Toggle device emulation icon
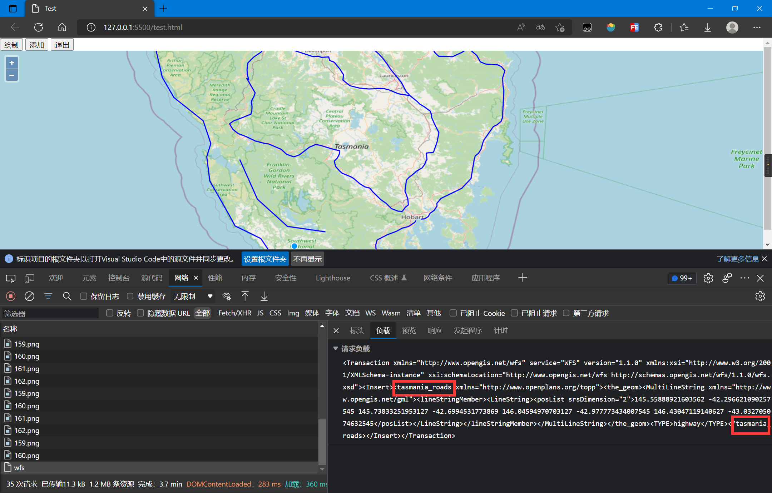Screen dimensions: 772x493 pyautogui.click(x=29, y=278)
